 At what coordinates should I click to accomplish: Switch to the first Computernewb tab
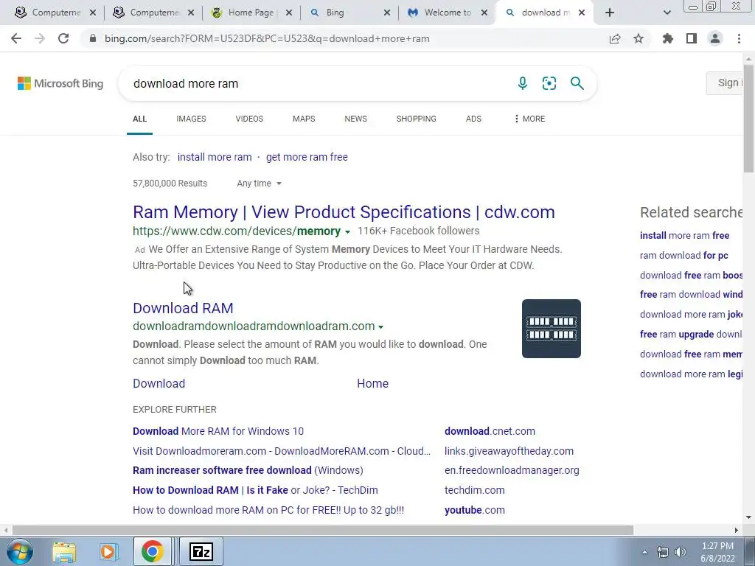(55, 13)
